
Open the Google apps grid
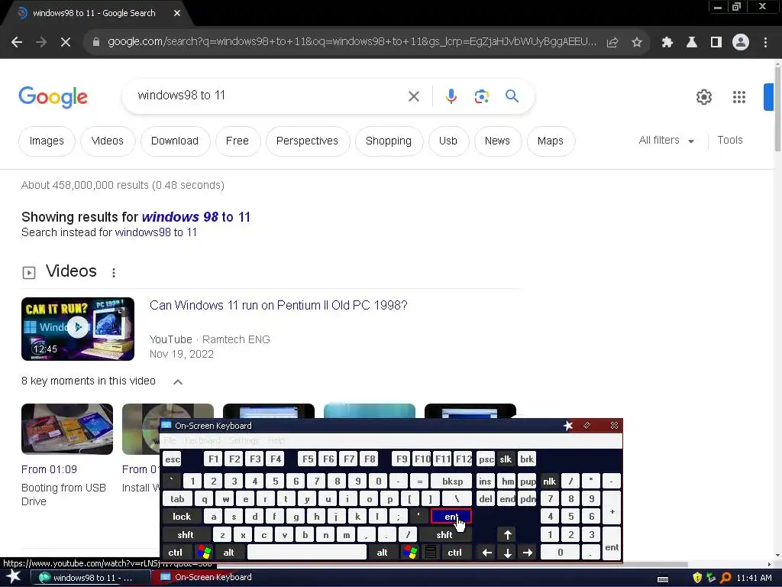tap(739, 97)
